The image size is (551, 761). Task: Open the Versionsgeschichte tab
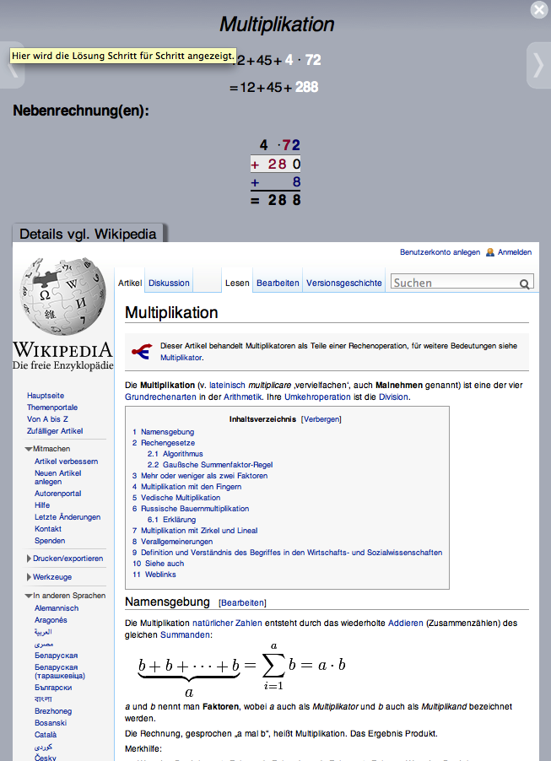pos(344,283)
